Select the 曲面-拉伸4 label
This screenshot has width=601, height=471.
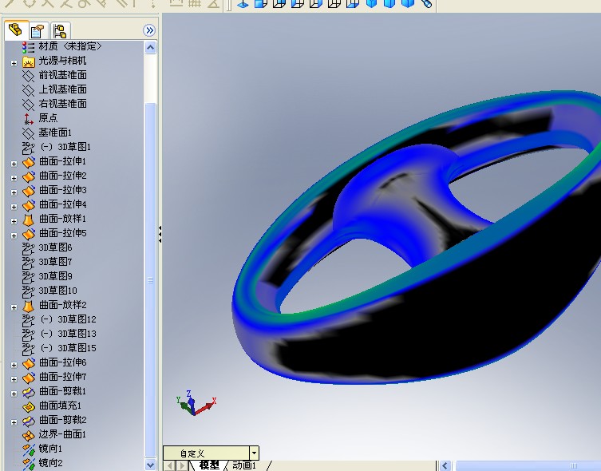click(63, 204)
